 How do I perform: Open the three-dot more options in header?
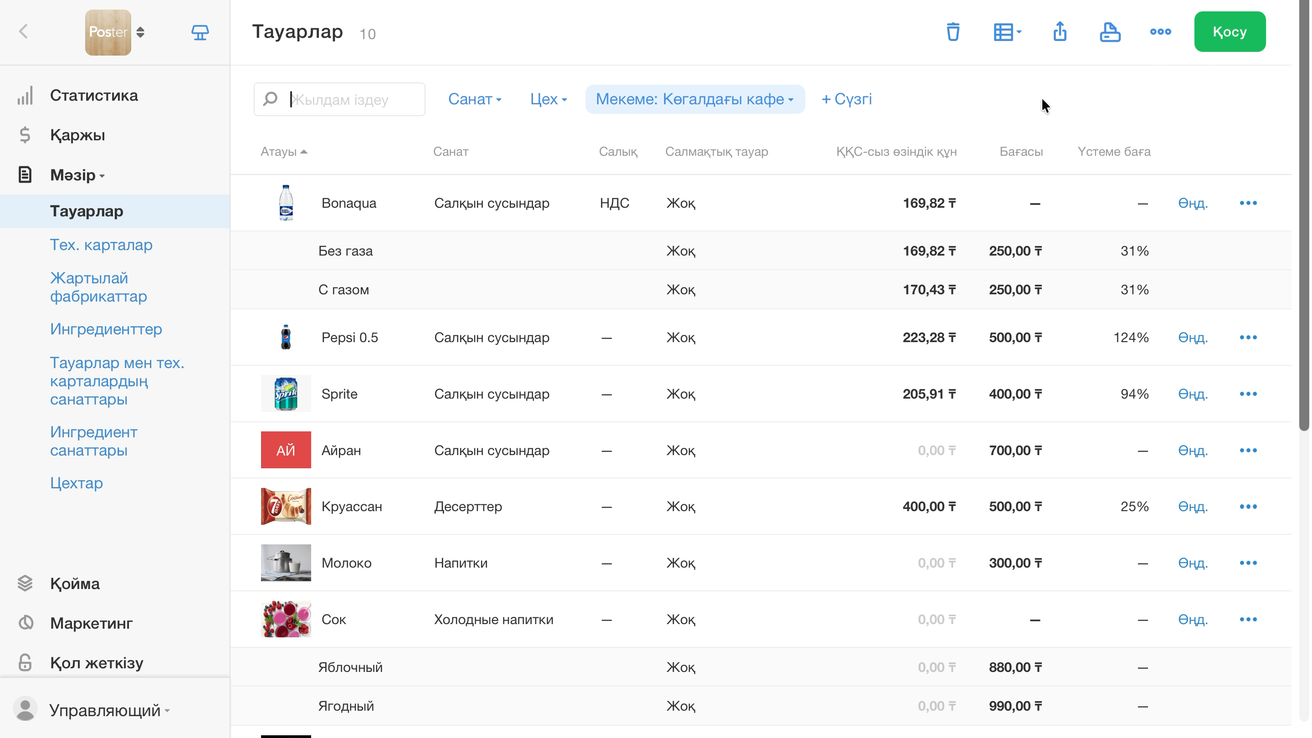click(1160, 31)
